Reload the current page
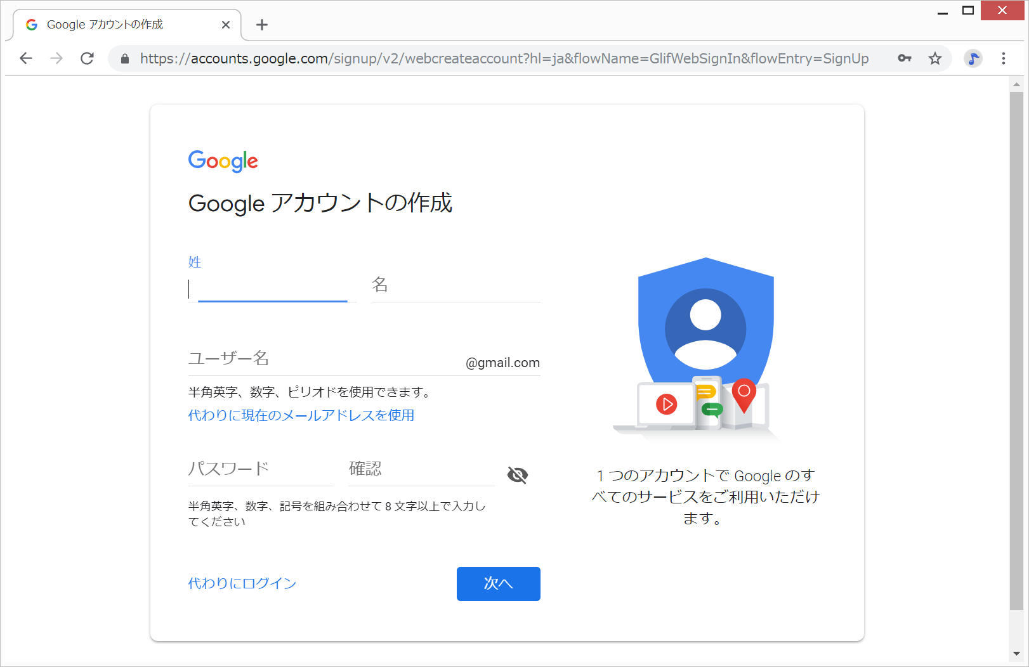Viewport: 1029px width, 667px height. [88, 58]
